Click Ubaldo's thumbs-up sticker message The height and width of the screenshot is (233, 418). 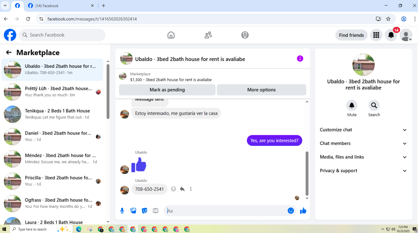pyautogui.click(x=139, y=165)
